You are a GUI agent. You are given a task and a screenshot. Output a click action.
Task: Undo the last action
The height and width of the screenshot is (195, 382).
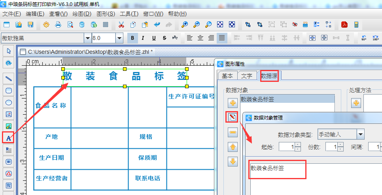(x=157, y=25)
